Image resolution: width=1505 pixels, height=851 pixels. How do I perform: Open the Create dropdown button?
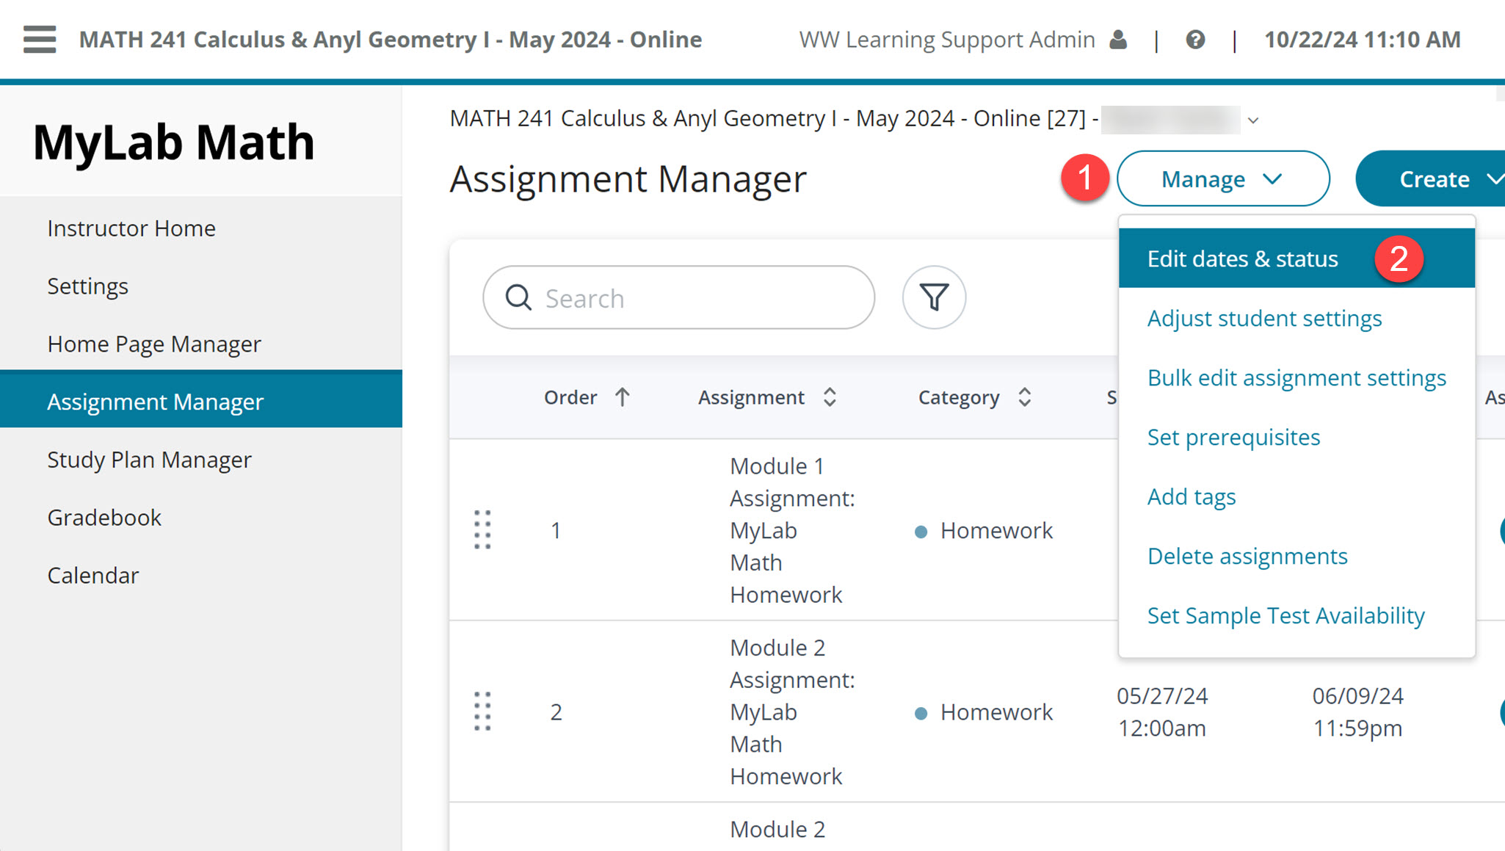point(1430,178)
